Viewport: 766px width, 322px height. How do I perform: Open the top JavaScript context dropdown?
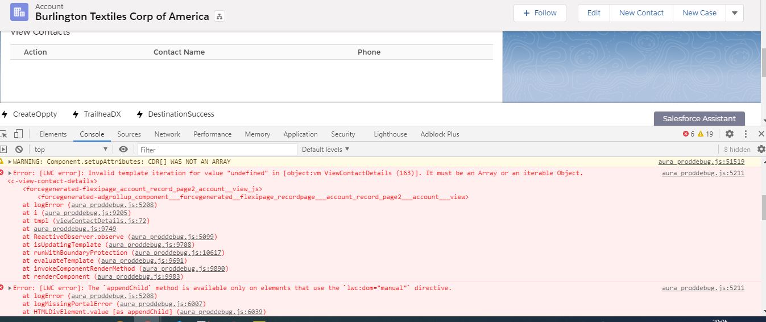(71, 150)
